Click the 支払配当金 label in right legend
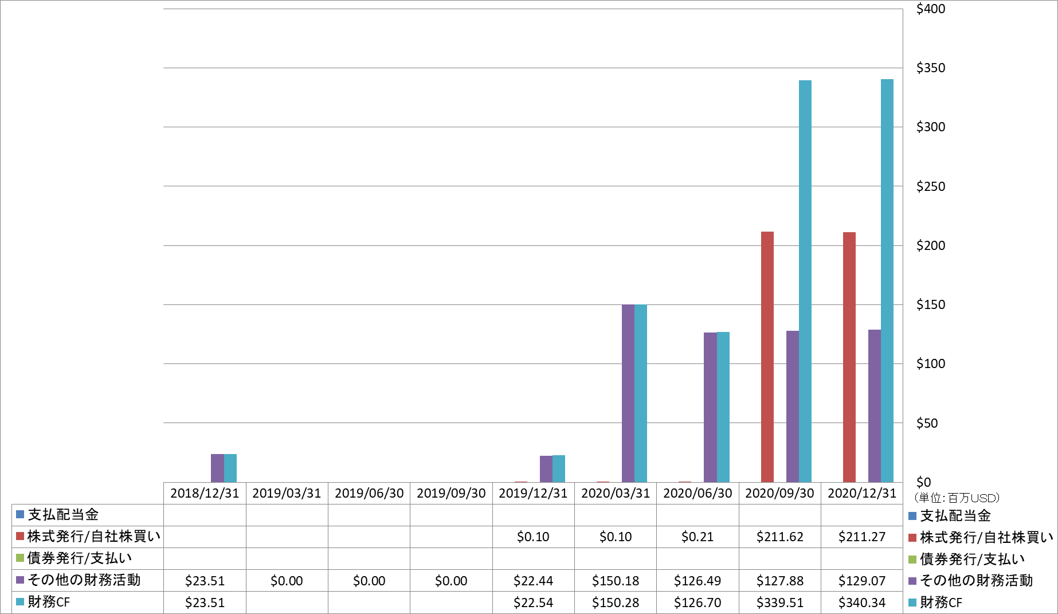 (x=955, y=516)
